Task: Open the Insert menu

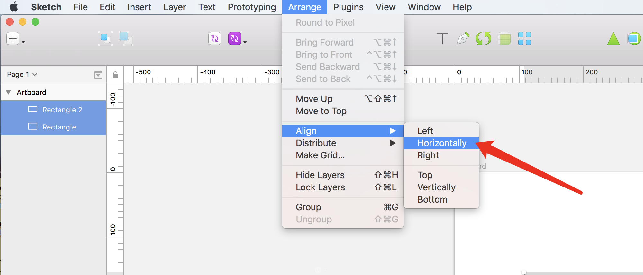Action: pyautogui.click(x=139, y=7)
